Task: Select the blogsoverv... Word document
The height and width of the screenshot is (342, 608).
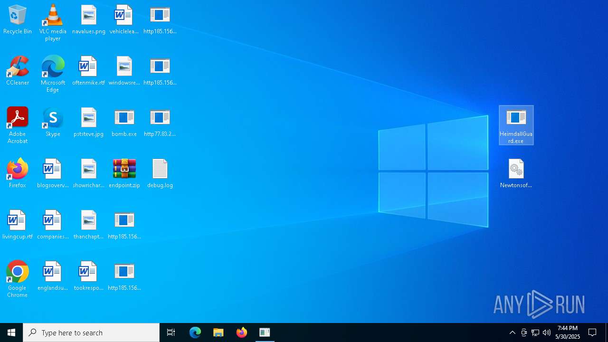Action: (x=53, y=174)
